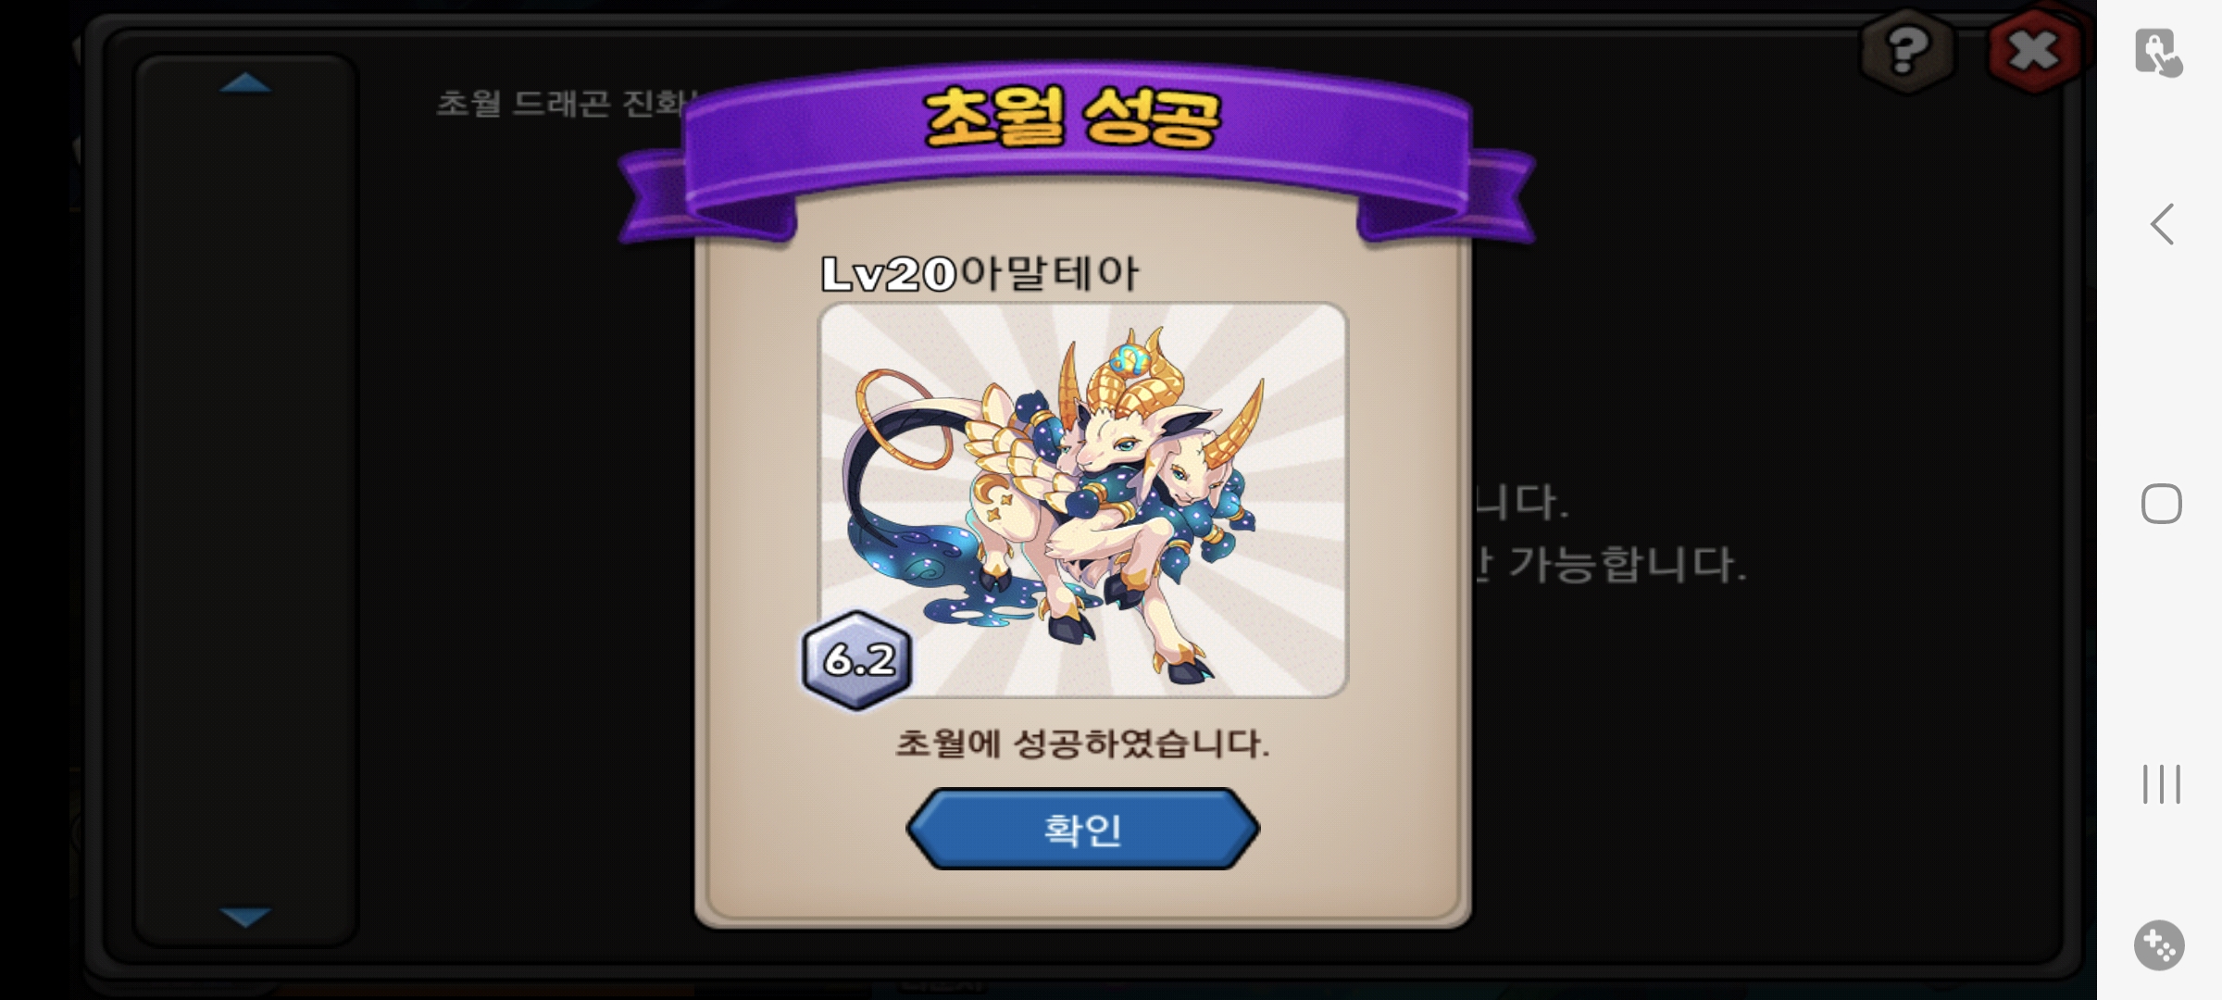Open the game tools controller icon
The image size is (2222, 1000).
[2160, 945]
